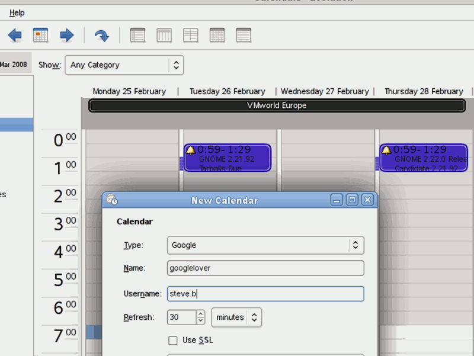Click bell icon on Thursday GNOME event
The height and width of the screenshot is (356, 474).
(x=386, y=150)
